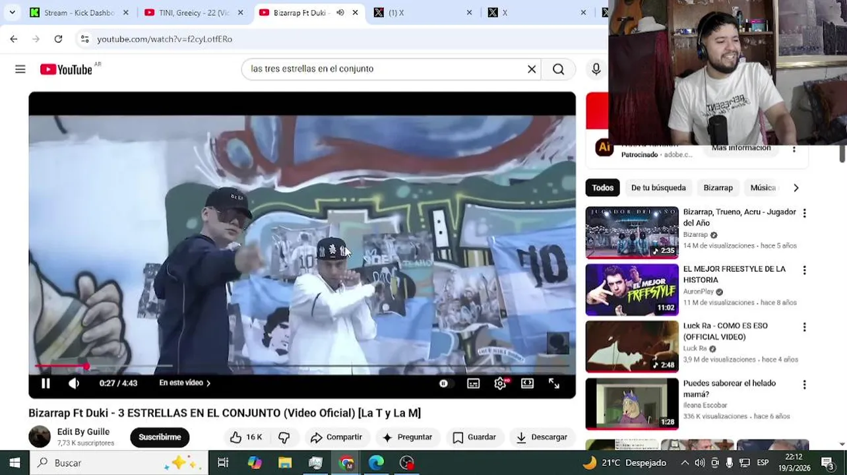The width and height of the screenshot is (847, 475).
Task: Mute the Bizarrap Ft Duki tab audio icon
Action: pyautogui.click(x=340, y=13)
